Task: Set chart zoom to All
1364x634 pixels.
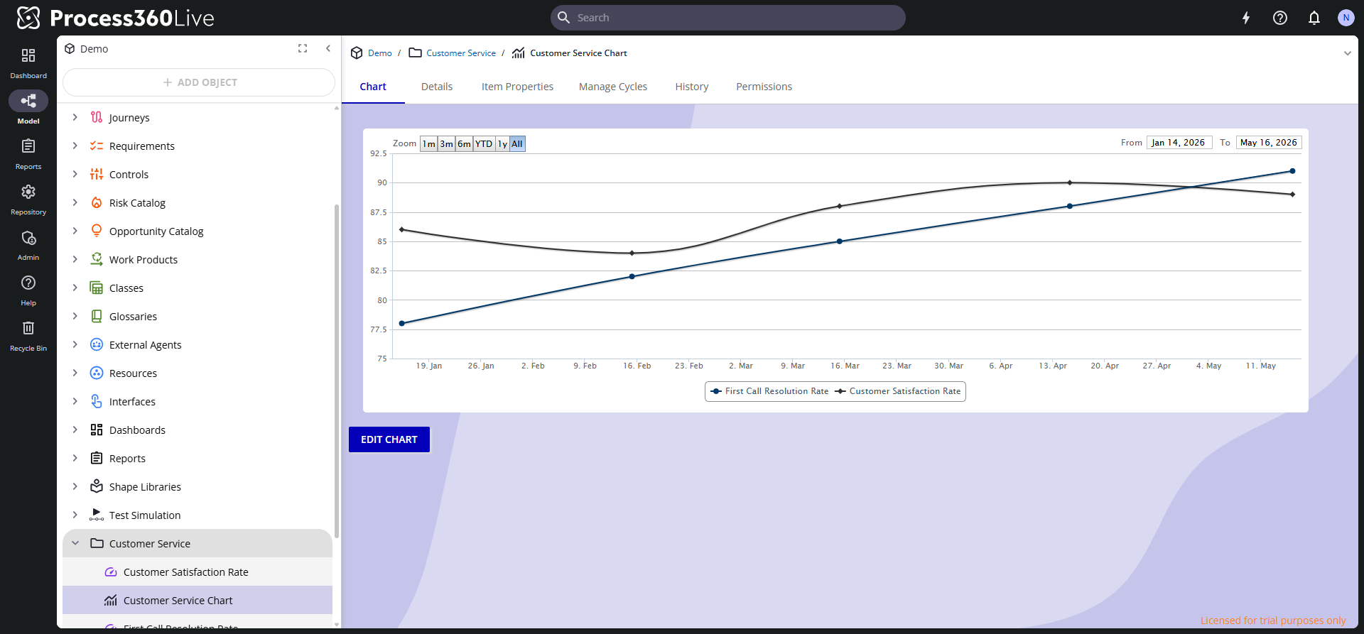Action: coord(517,143)
